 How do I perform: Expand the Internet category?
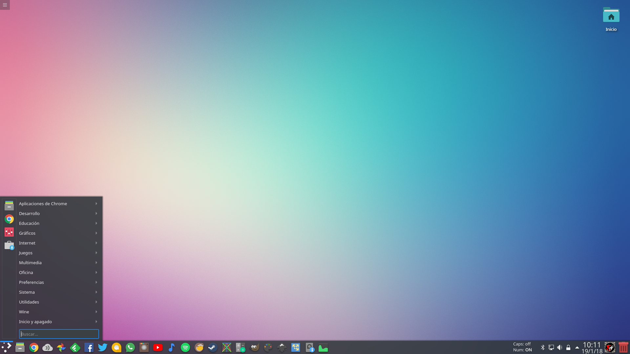[x=59, y=243]
